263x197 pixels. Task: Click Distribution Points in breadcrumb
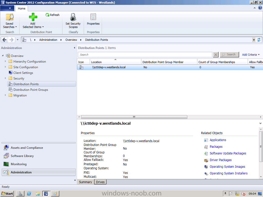[x=97, y=40]
